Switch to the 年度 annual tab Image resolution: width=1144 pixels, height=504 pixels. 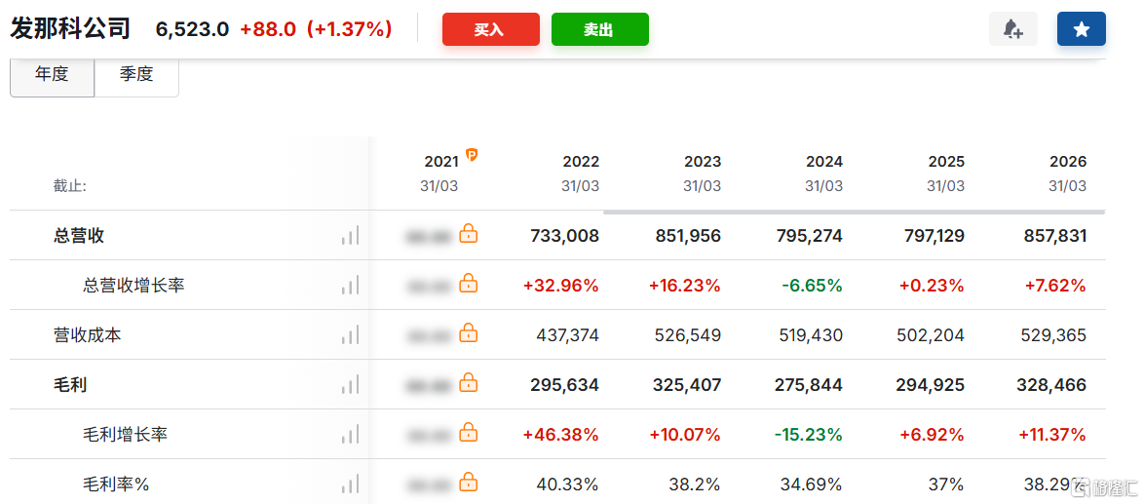click(52, 74)
